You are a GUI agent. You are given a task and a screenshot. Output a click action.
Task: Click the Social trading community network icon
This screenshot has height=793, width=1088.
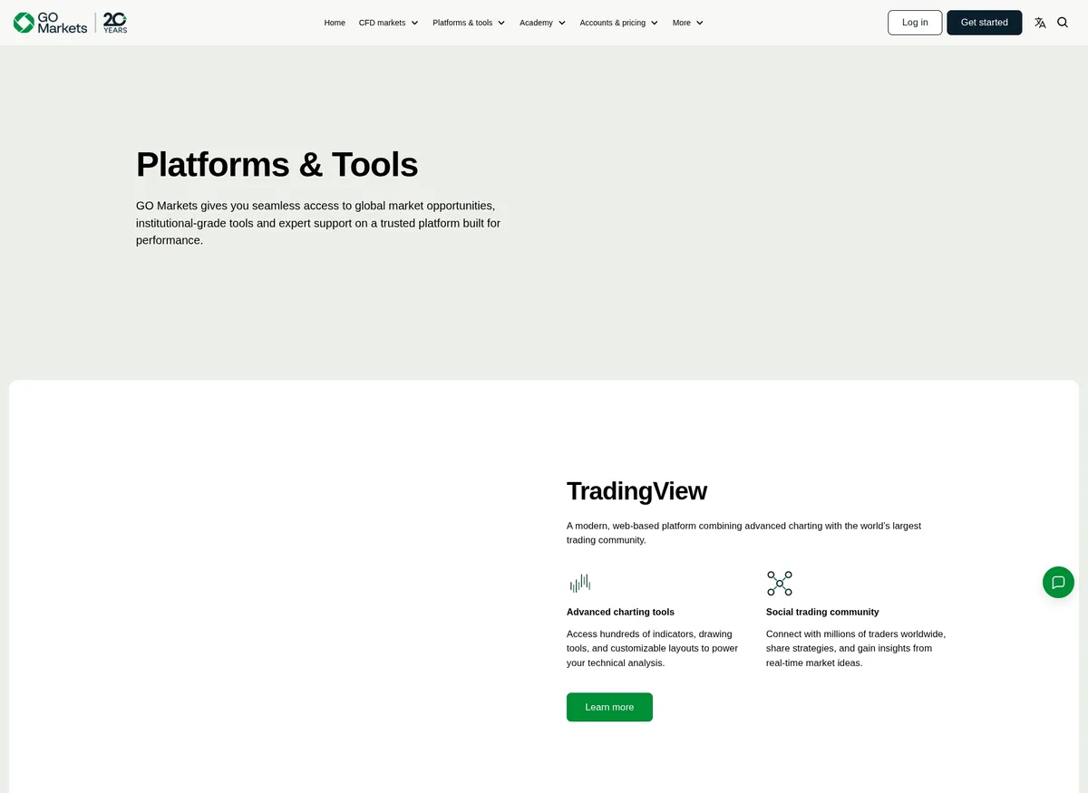(780, 583)
